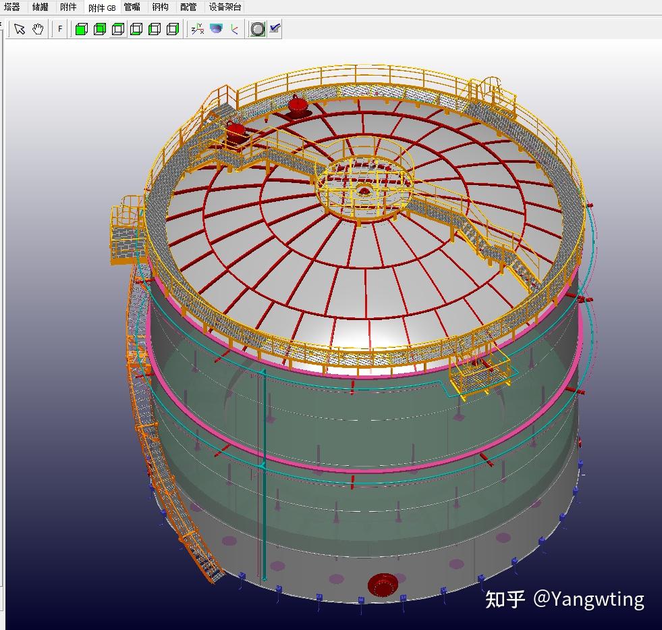This screenshot has height=630, width=662.
Task: Select the shaded sphere rendering icon
Action: [216, 28]
